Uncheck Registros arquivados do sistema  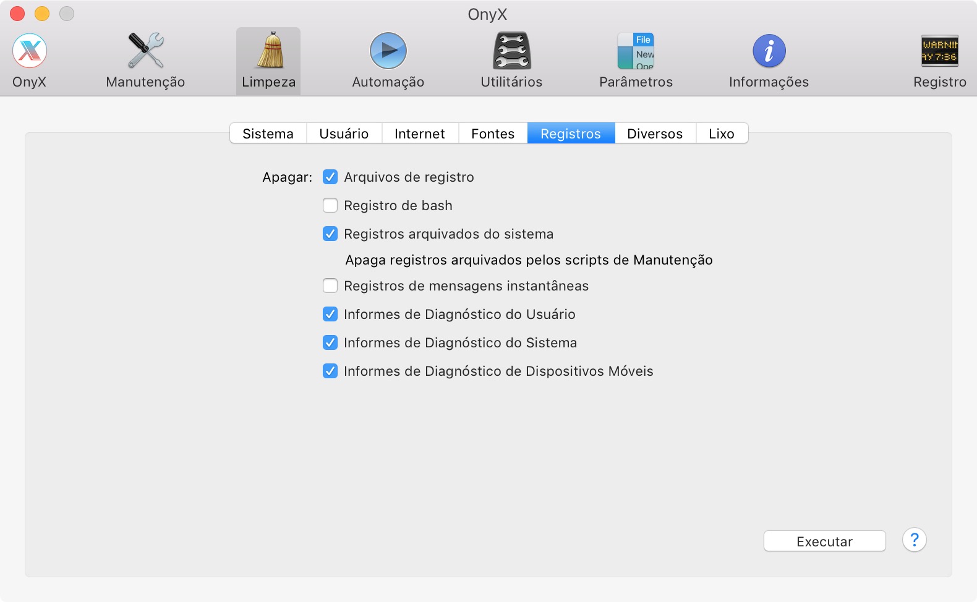pyautogui.click(x=330, y=234)
